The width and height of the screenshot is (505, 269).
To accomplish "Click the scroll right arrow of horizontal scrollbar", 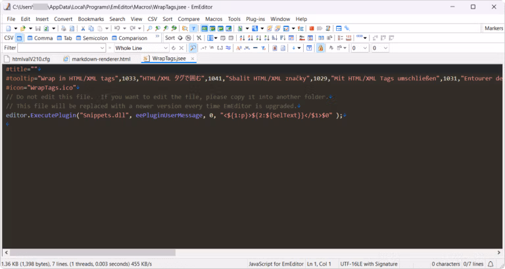I will tap(499, 253).
